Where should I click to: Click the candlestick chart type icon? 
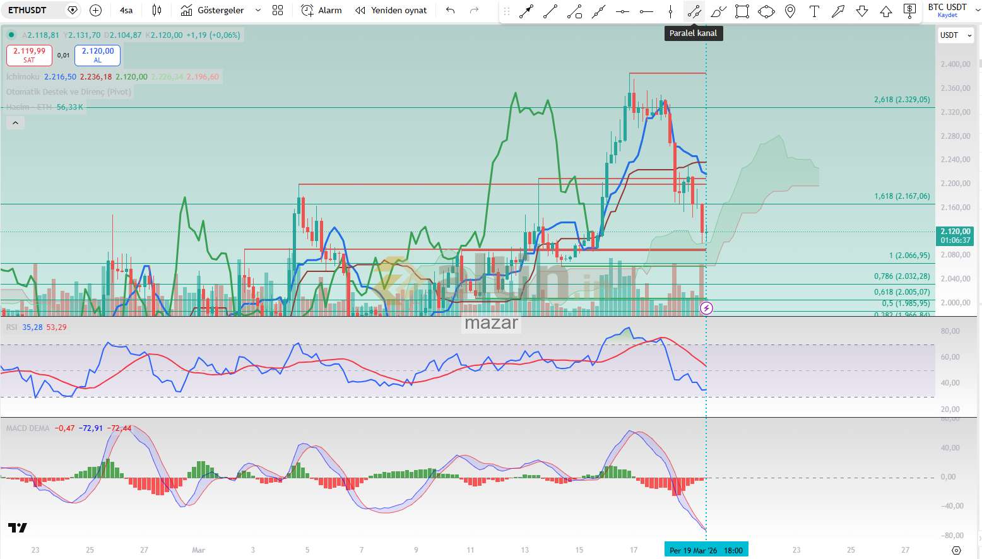click(157, 10)
